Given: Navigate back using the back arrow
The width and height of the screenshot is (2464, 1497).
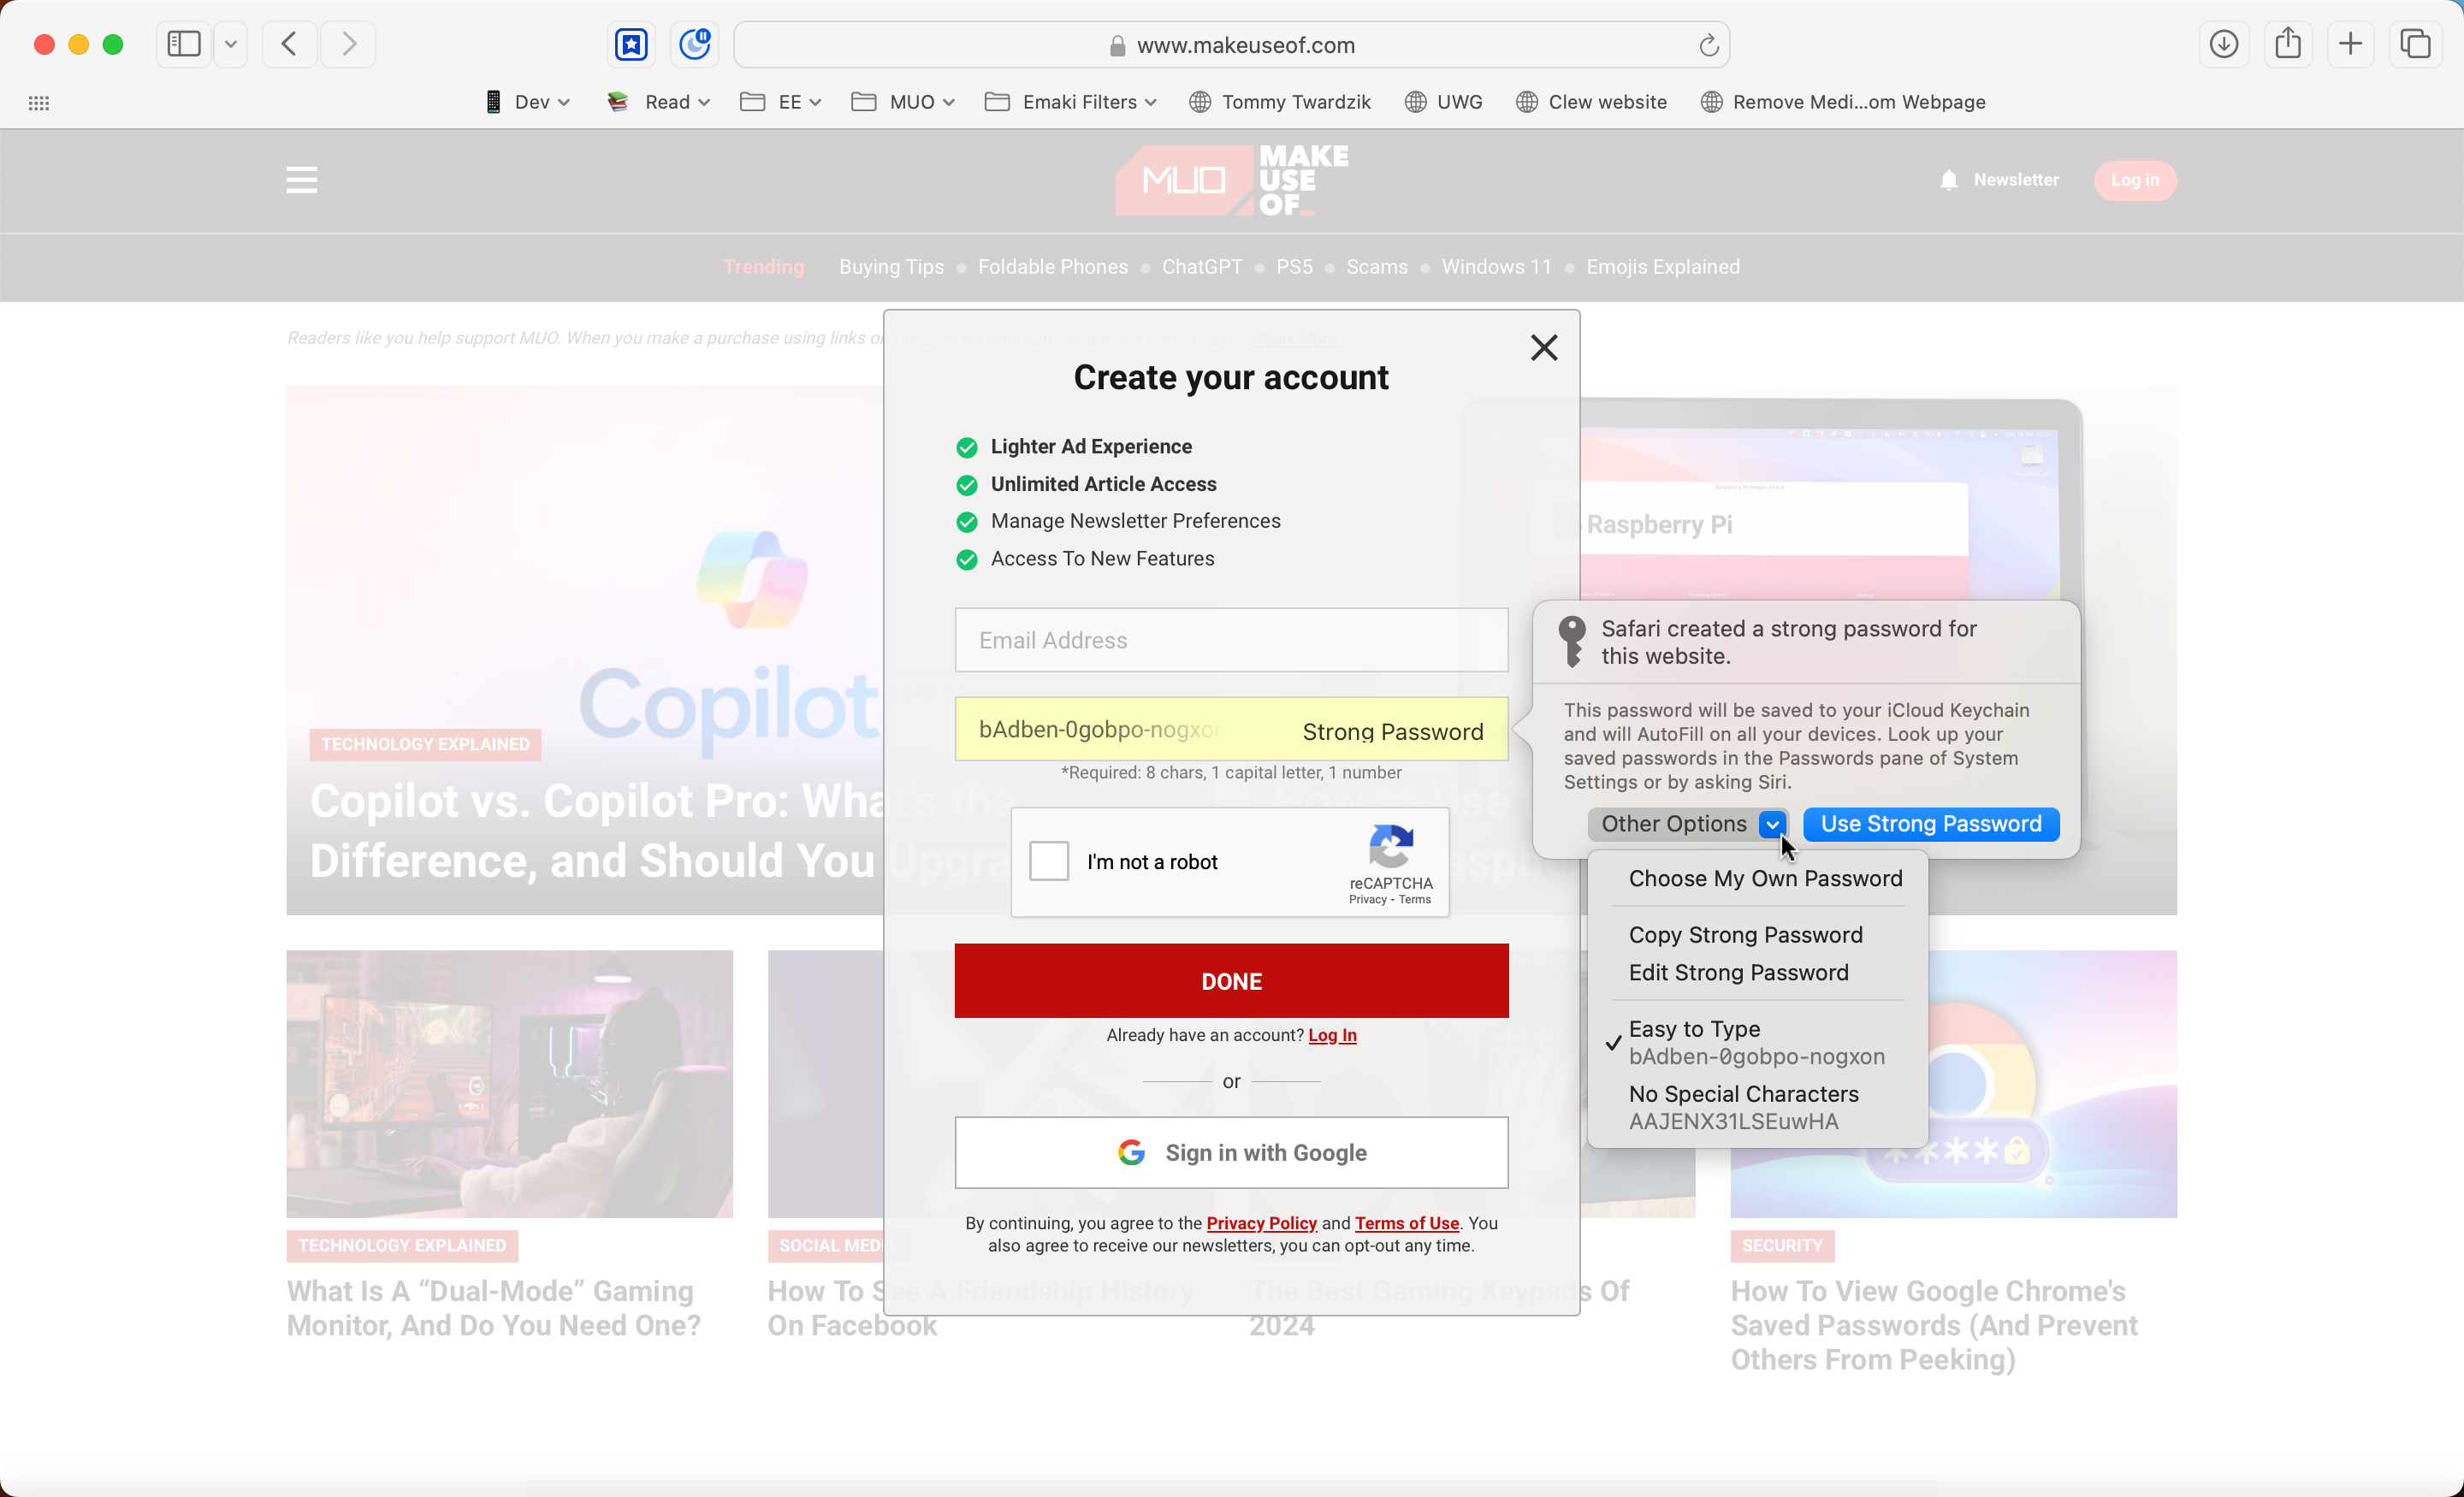Looking at the screenshot, I should (288, 44).
